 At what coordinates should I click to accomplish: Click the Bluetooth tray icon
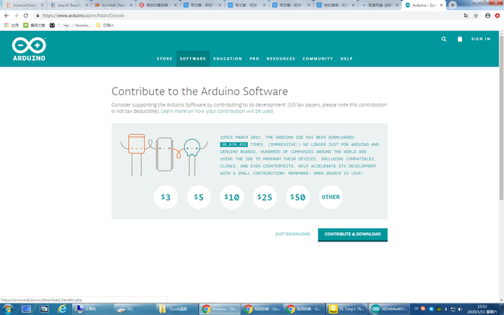445,309
